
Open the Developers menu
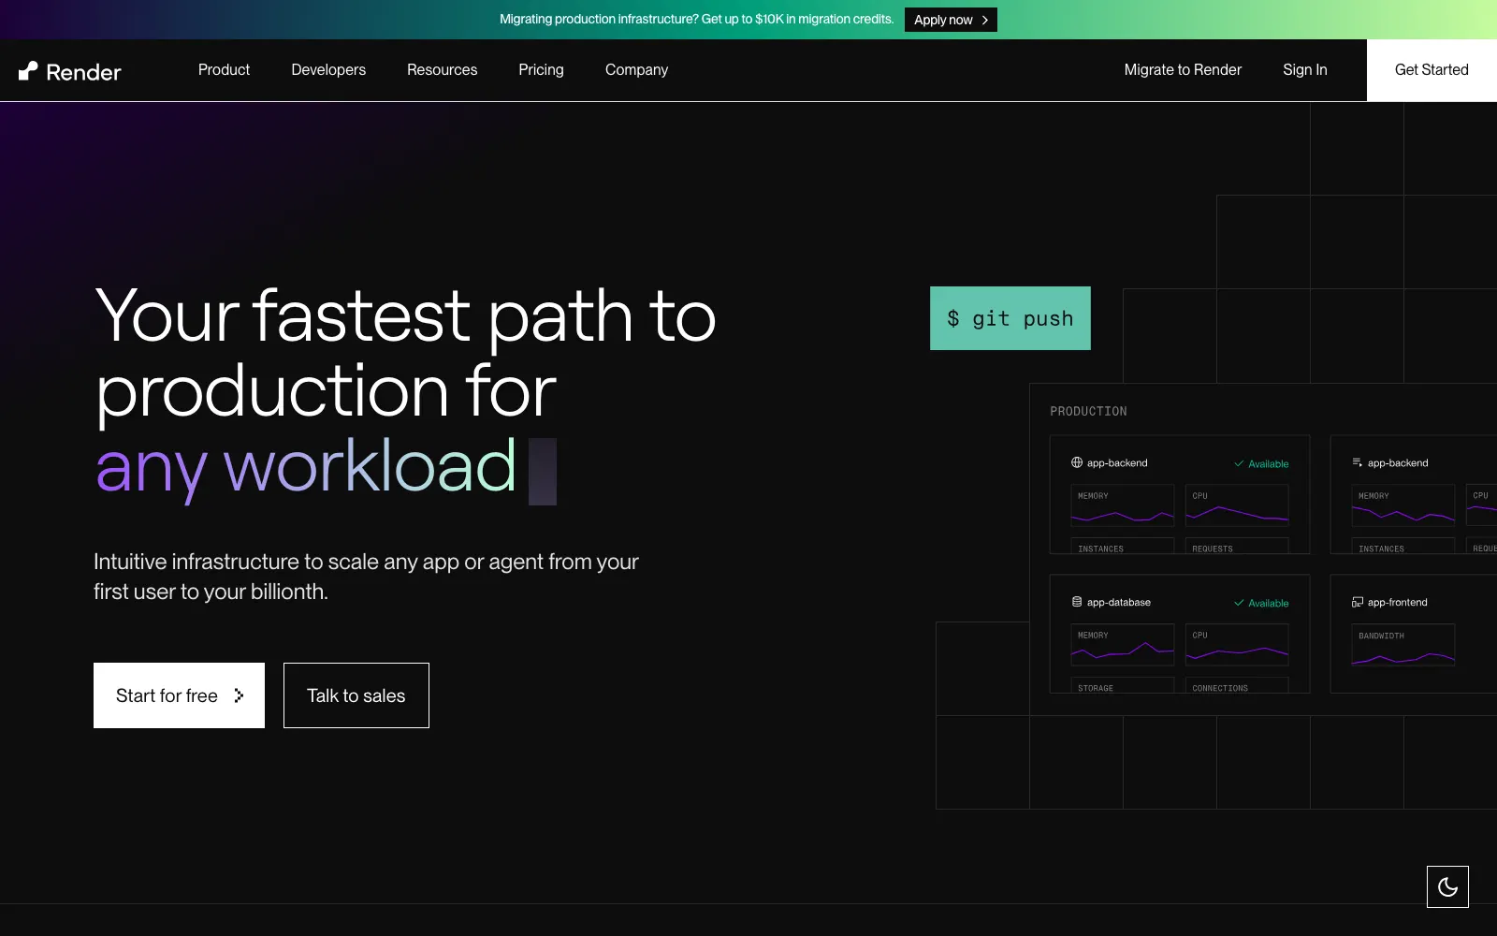328,69
